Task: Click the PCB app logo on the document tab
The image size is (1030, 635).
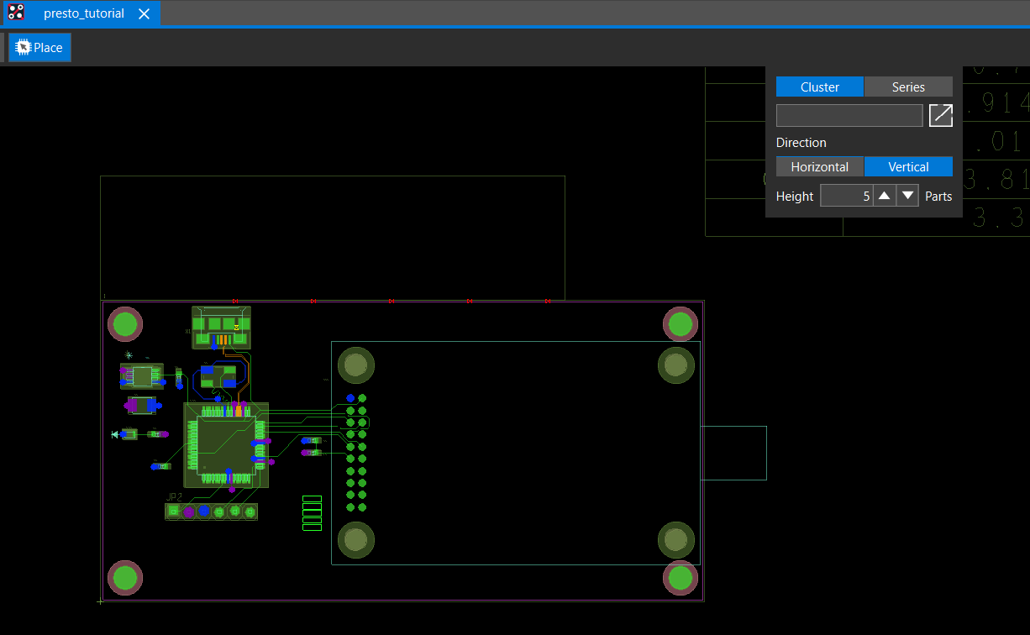Action: click(16, 13)
